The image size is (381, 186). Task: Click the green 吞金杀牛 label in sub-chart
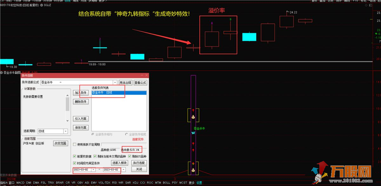click(199, 128)
